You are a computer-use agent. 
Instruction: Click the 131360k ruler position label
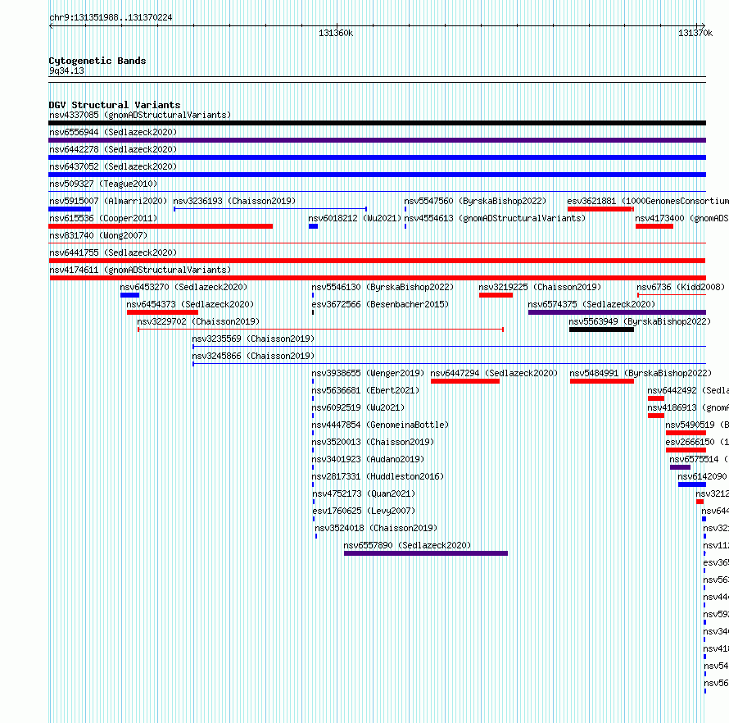coord(336,33)
